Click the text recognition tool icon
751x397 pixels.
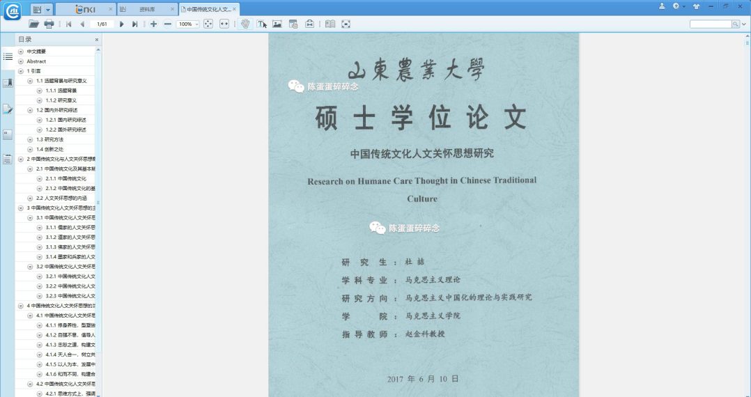[293, 24]
